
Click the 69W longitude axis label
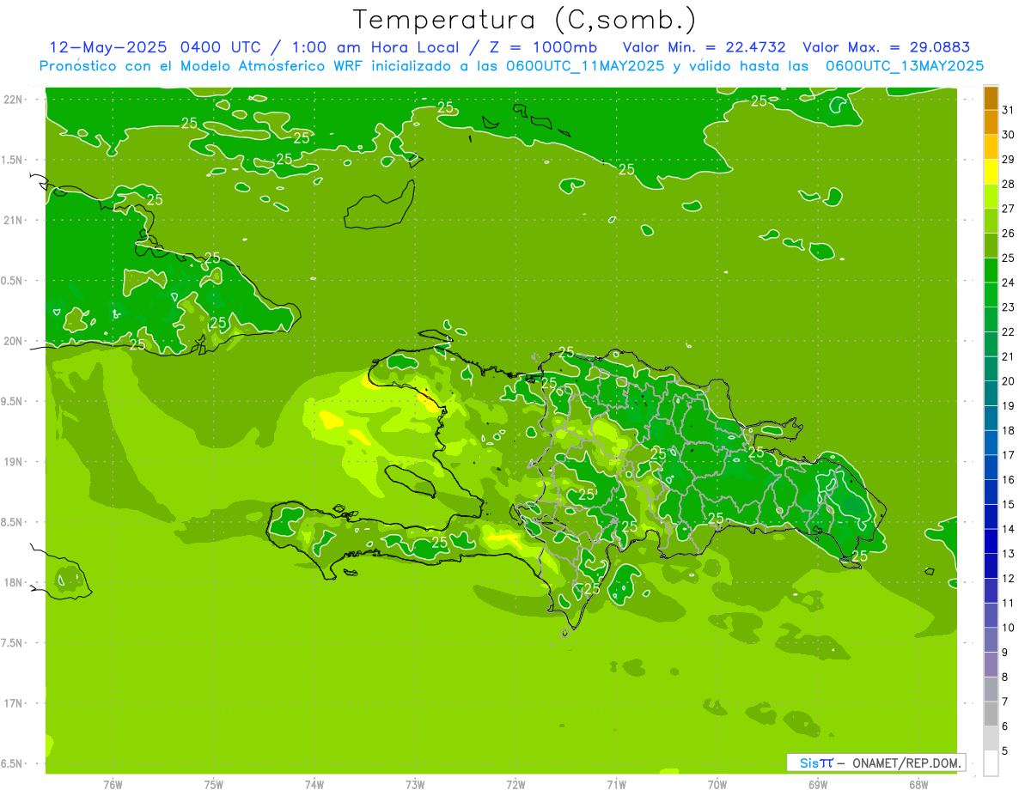point(818,784)
